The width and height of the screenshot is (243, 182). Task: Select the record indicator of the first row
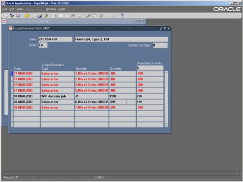12,73
